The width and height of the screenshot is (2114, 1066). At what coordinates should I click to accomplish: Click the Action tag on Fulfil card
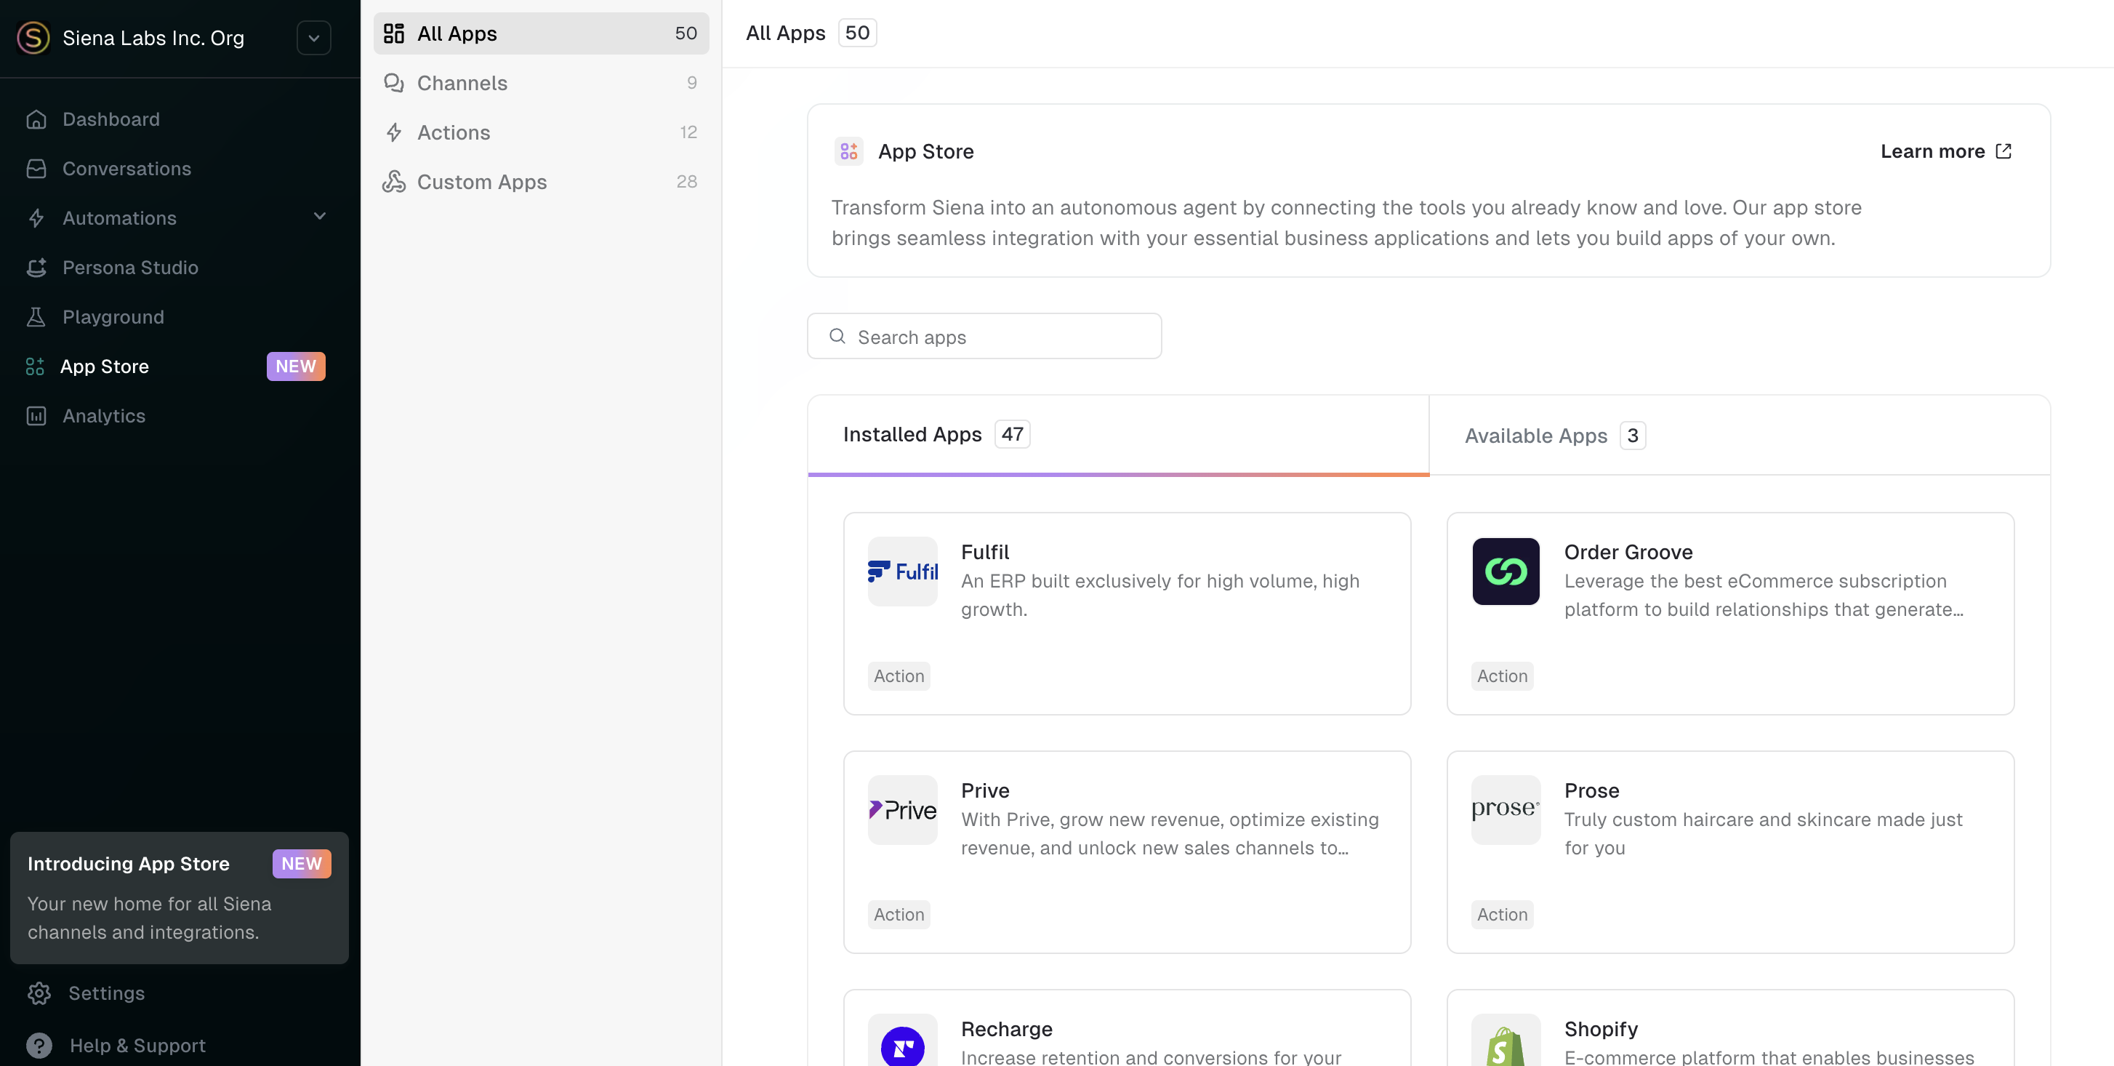899,676
